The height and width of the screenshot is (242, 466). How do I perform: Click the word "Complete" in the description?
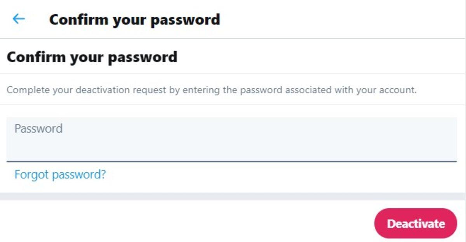coord(28,90)
